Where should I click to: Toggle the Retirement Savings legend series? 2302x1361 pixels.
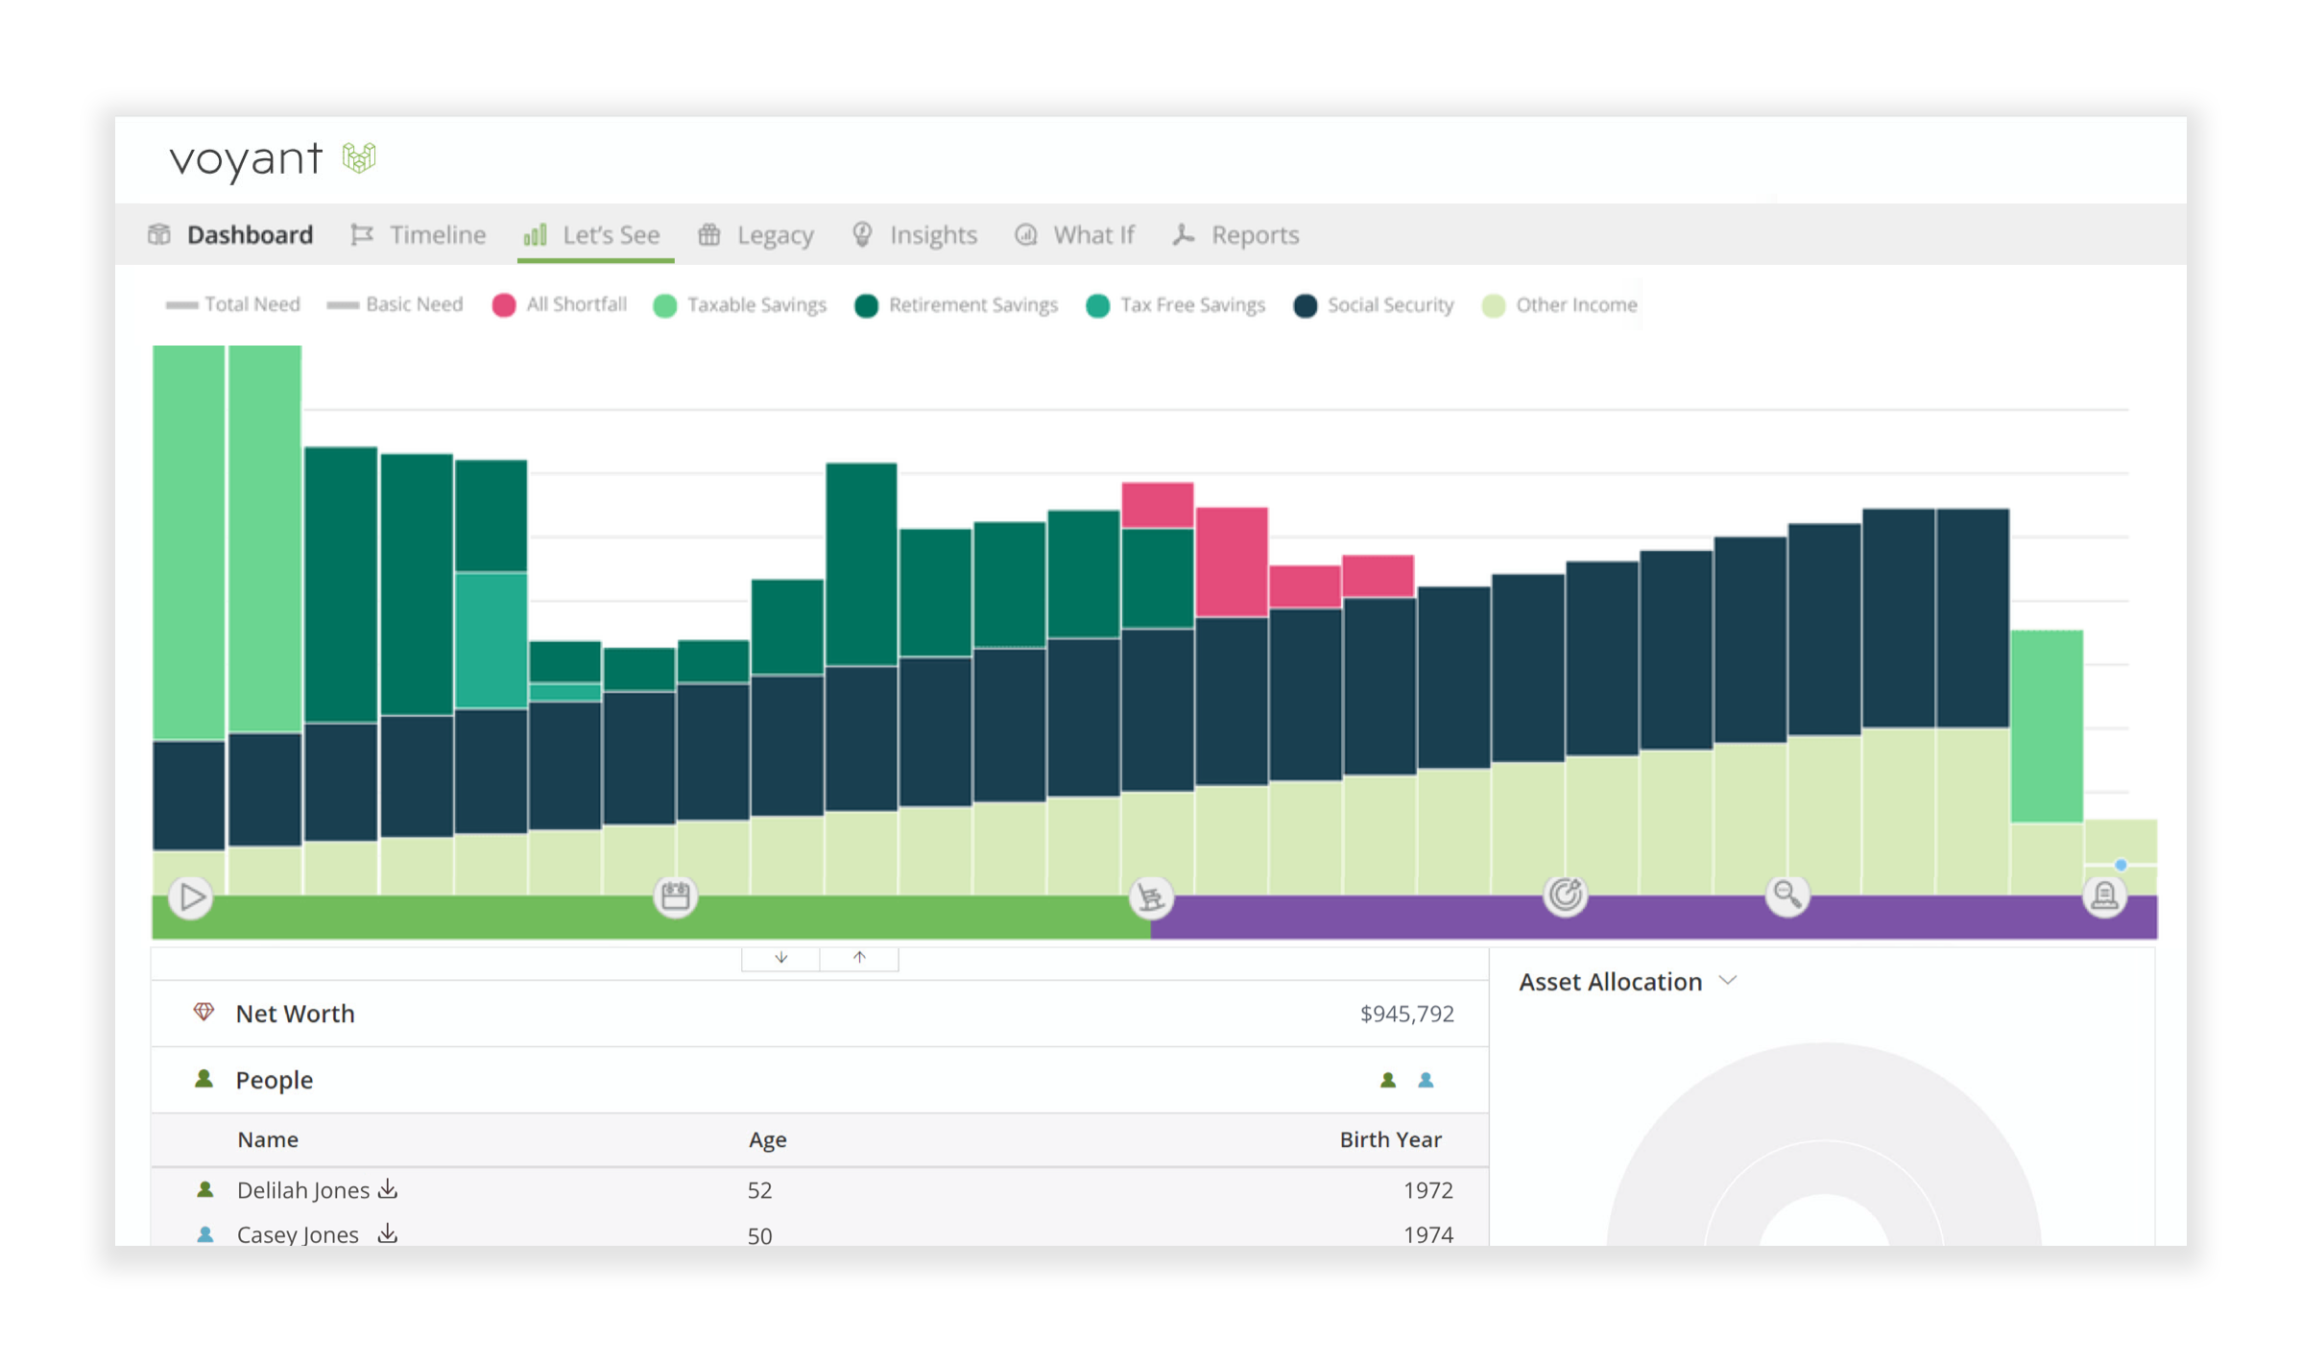[x=956, y=305]
